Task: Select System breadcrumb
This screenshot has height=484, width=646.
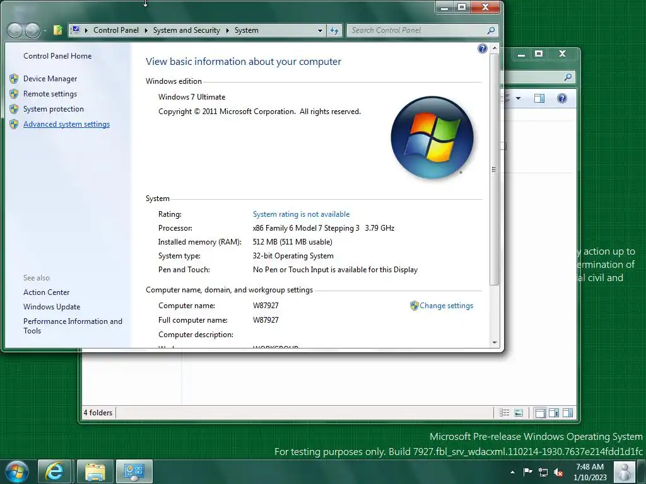Action: (247, 30)
